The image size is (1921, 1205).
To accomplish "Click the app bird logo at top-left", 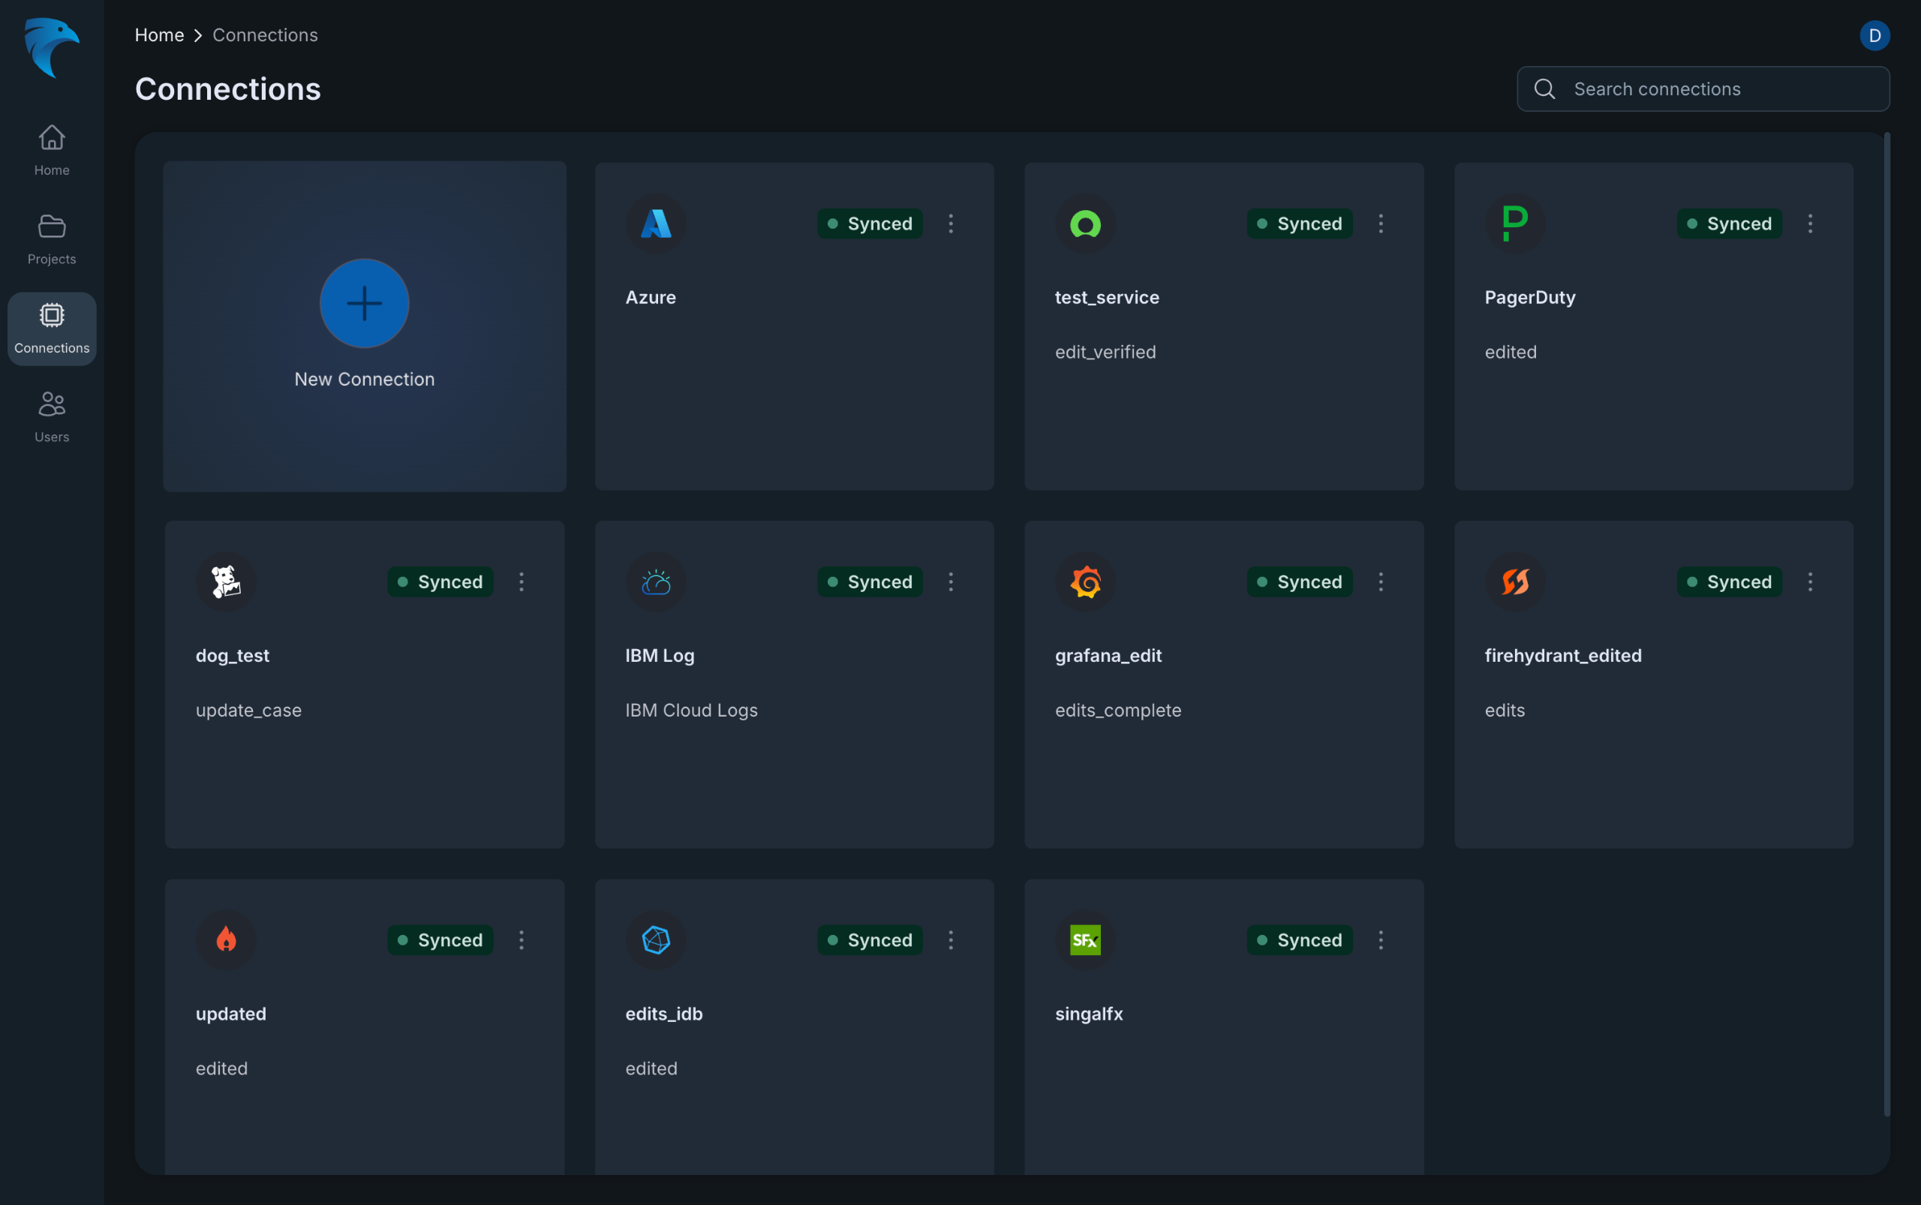I will 52,48.
